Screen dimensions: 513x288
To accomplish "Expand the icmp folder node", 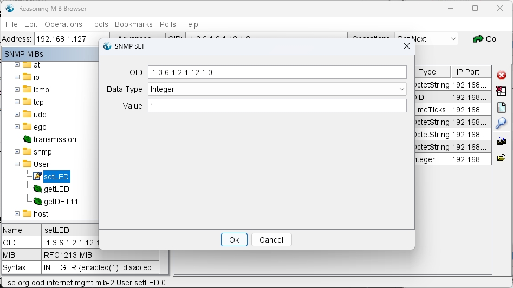I will (17, 90).
